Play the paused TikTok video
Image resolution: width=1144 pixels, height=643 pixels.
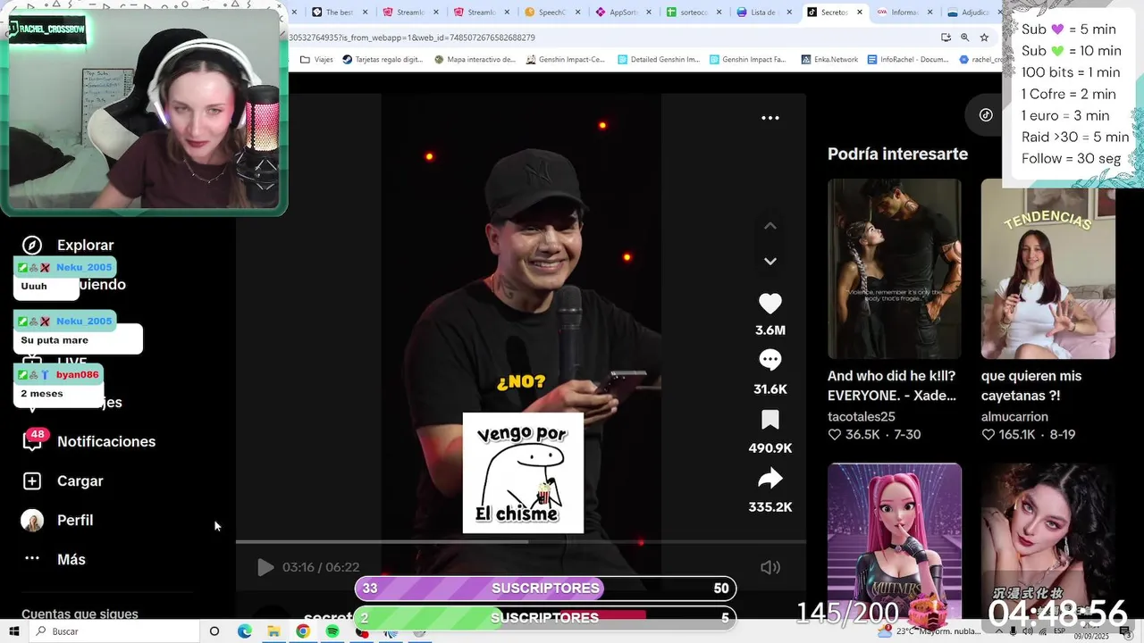click(x=265, y=567)
